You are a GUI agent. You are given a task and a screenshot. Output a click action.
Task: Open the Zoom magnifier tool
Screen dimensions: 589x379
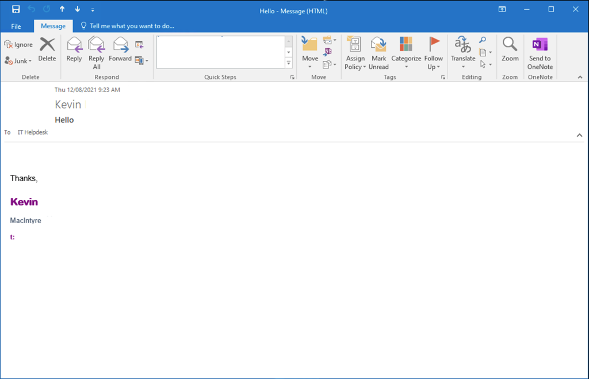pos(510,45)
